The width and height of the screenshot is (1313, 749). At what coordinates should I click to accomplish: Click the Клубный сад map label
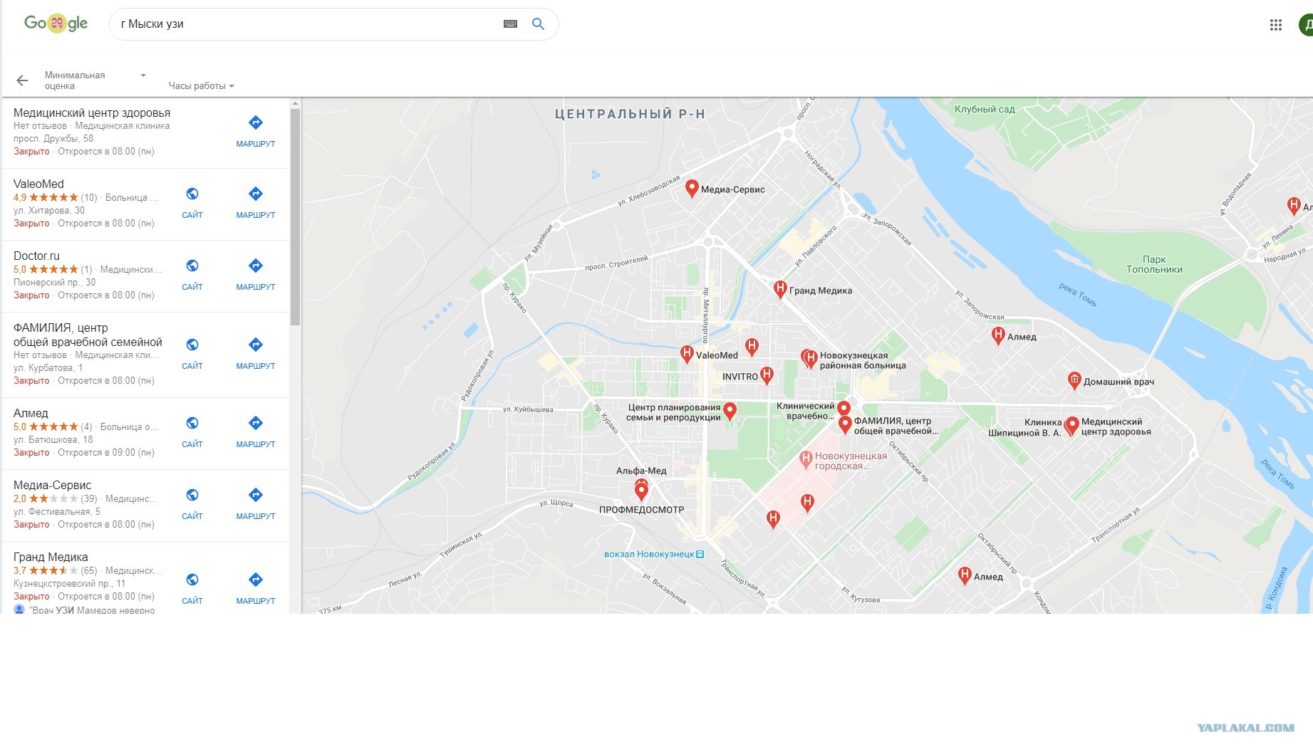(985, 109)
